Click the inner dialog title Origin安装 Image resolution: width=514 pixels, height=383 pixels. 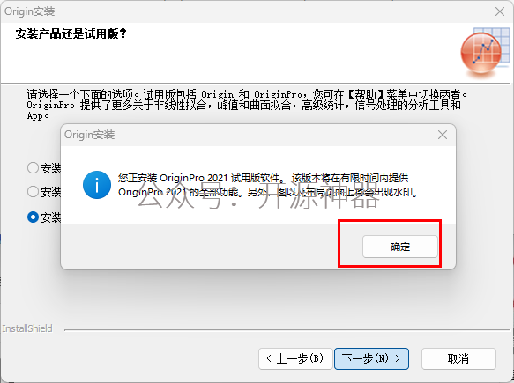point(90,135)
